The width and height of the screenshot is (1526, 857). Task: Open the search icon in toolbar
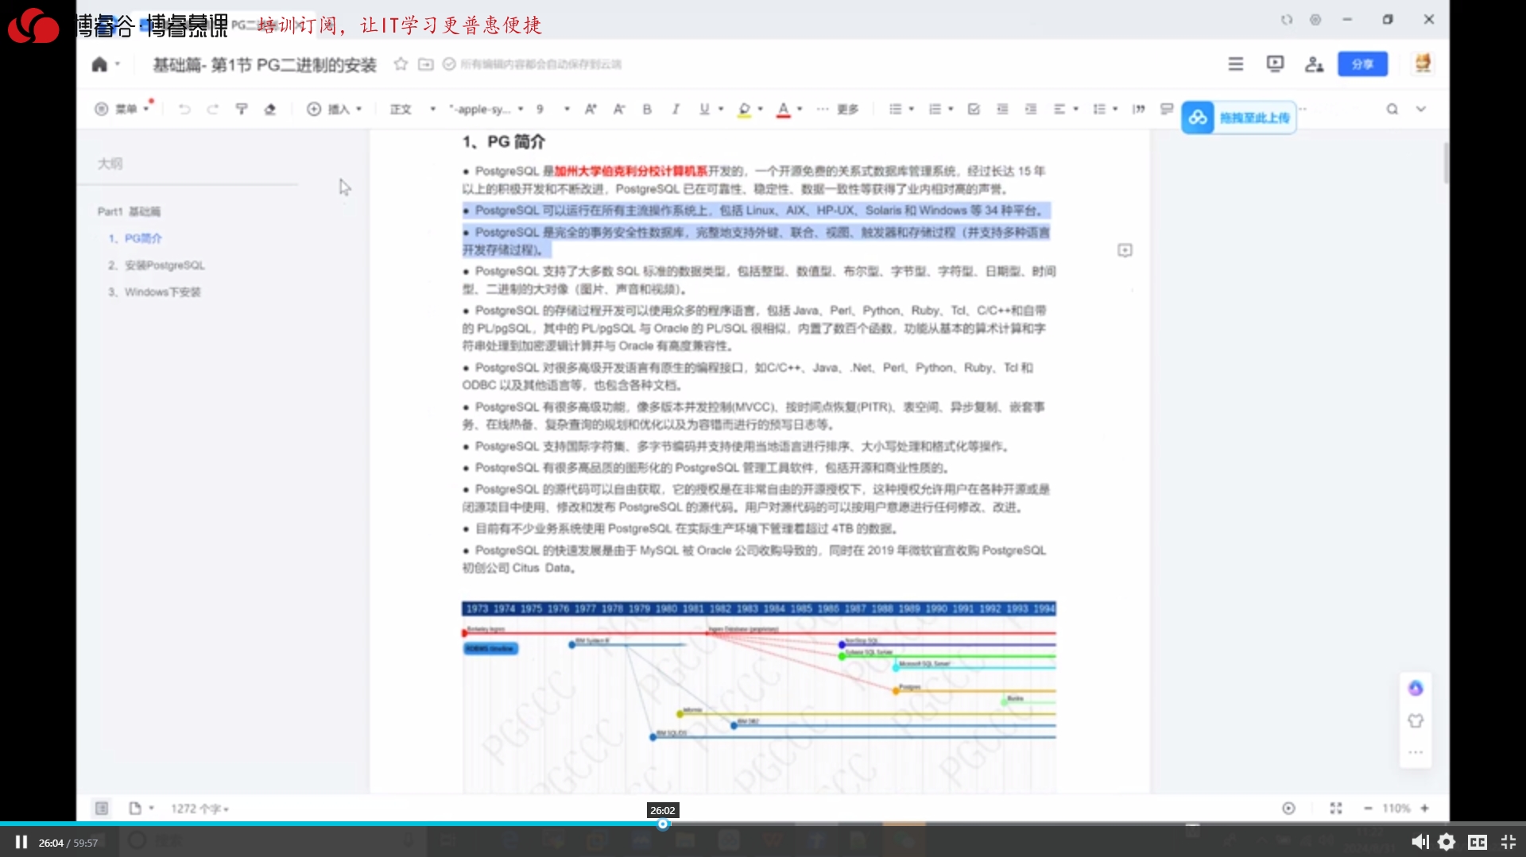click(x=1392, y=109)
